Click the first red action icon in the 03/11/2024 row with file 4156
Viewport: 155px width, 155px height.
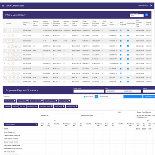[x=8, y=77]
